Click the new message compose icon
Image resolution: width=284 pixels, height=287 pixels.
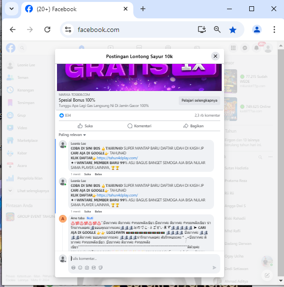click(x=267, y=275)
